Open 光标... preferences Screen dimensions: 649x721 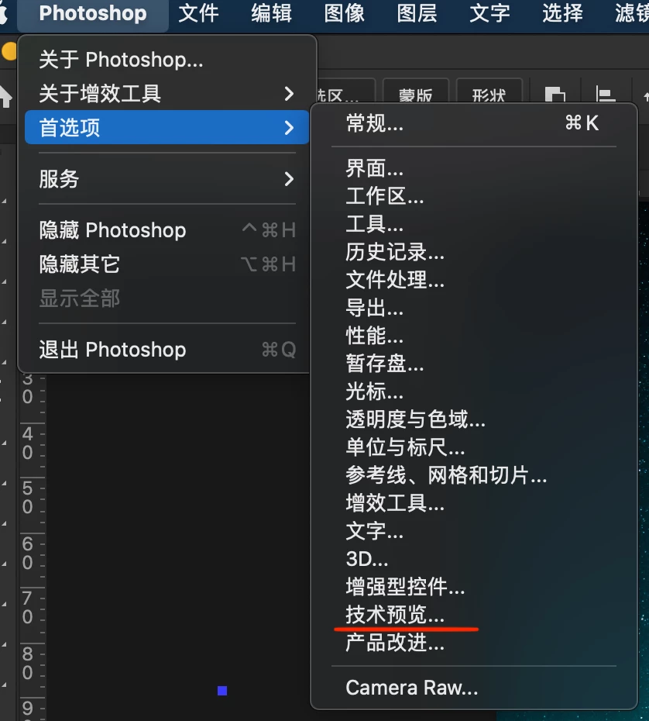pos(473,392)
